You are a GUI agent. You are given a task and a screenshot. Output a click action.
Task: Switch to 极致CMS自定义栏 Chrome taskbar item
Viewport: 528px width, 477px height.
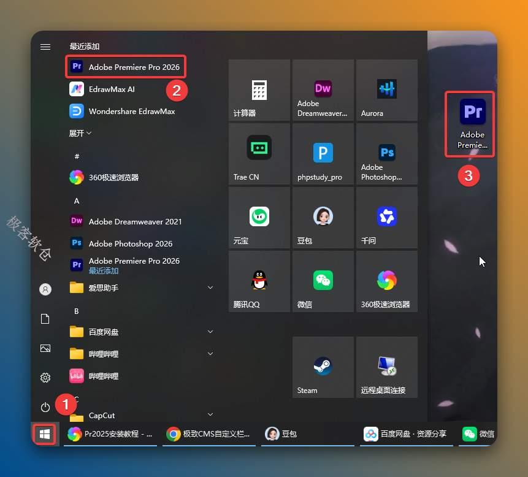click(x=209, y=434)
